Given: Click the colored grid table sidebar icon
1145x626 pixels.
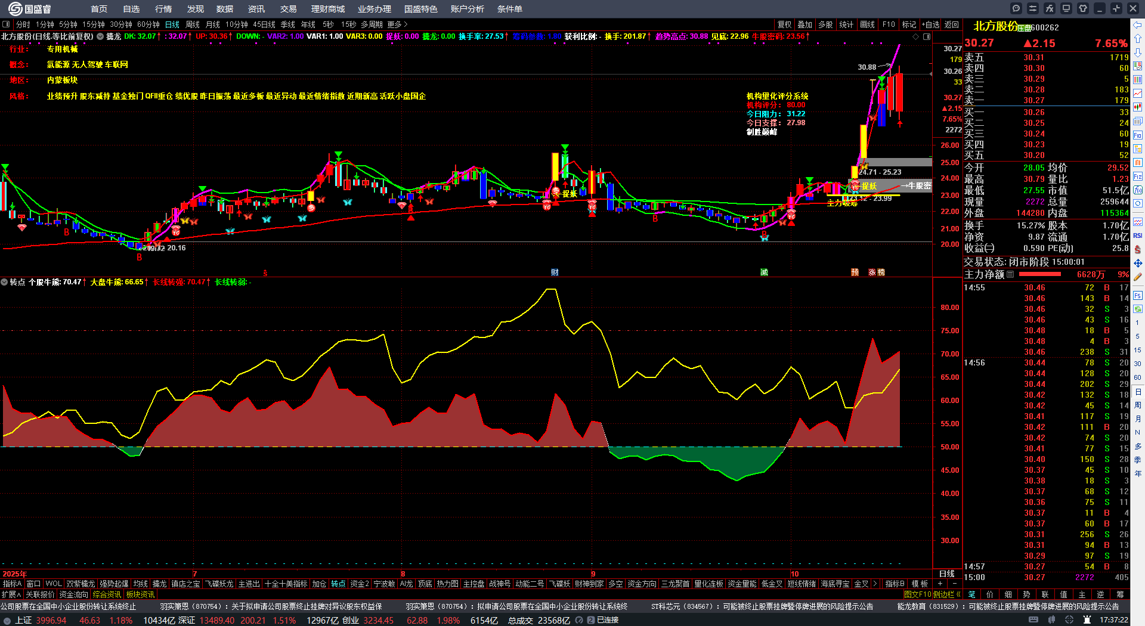Looking at the screenshot, I should coord(1138,80).
